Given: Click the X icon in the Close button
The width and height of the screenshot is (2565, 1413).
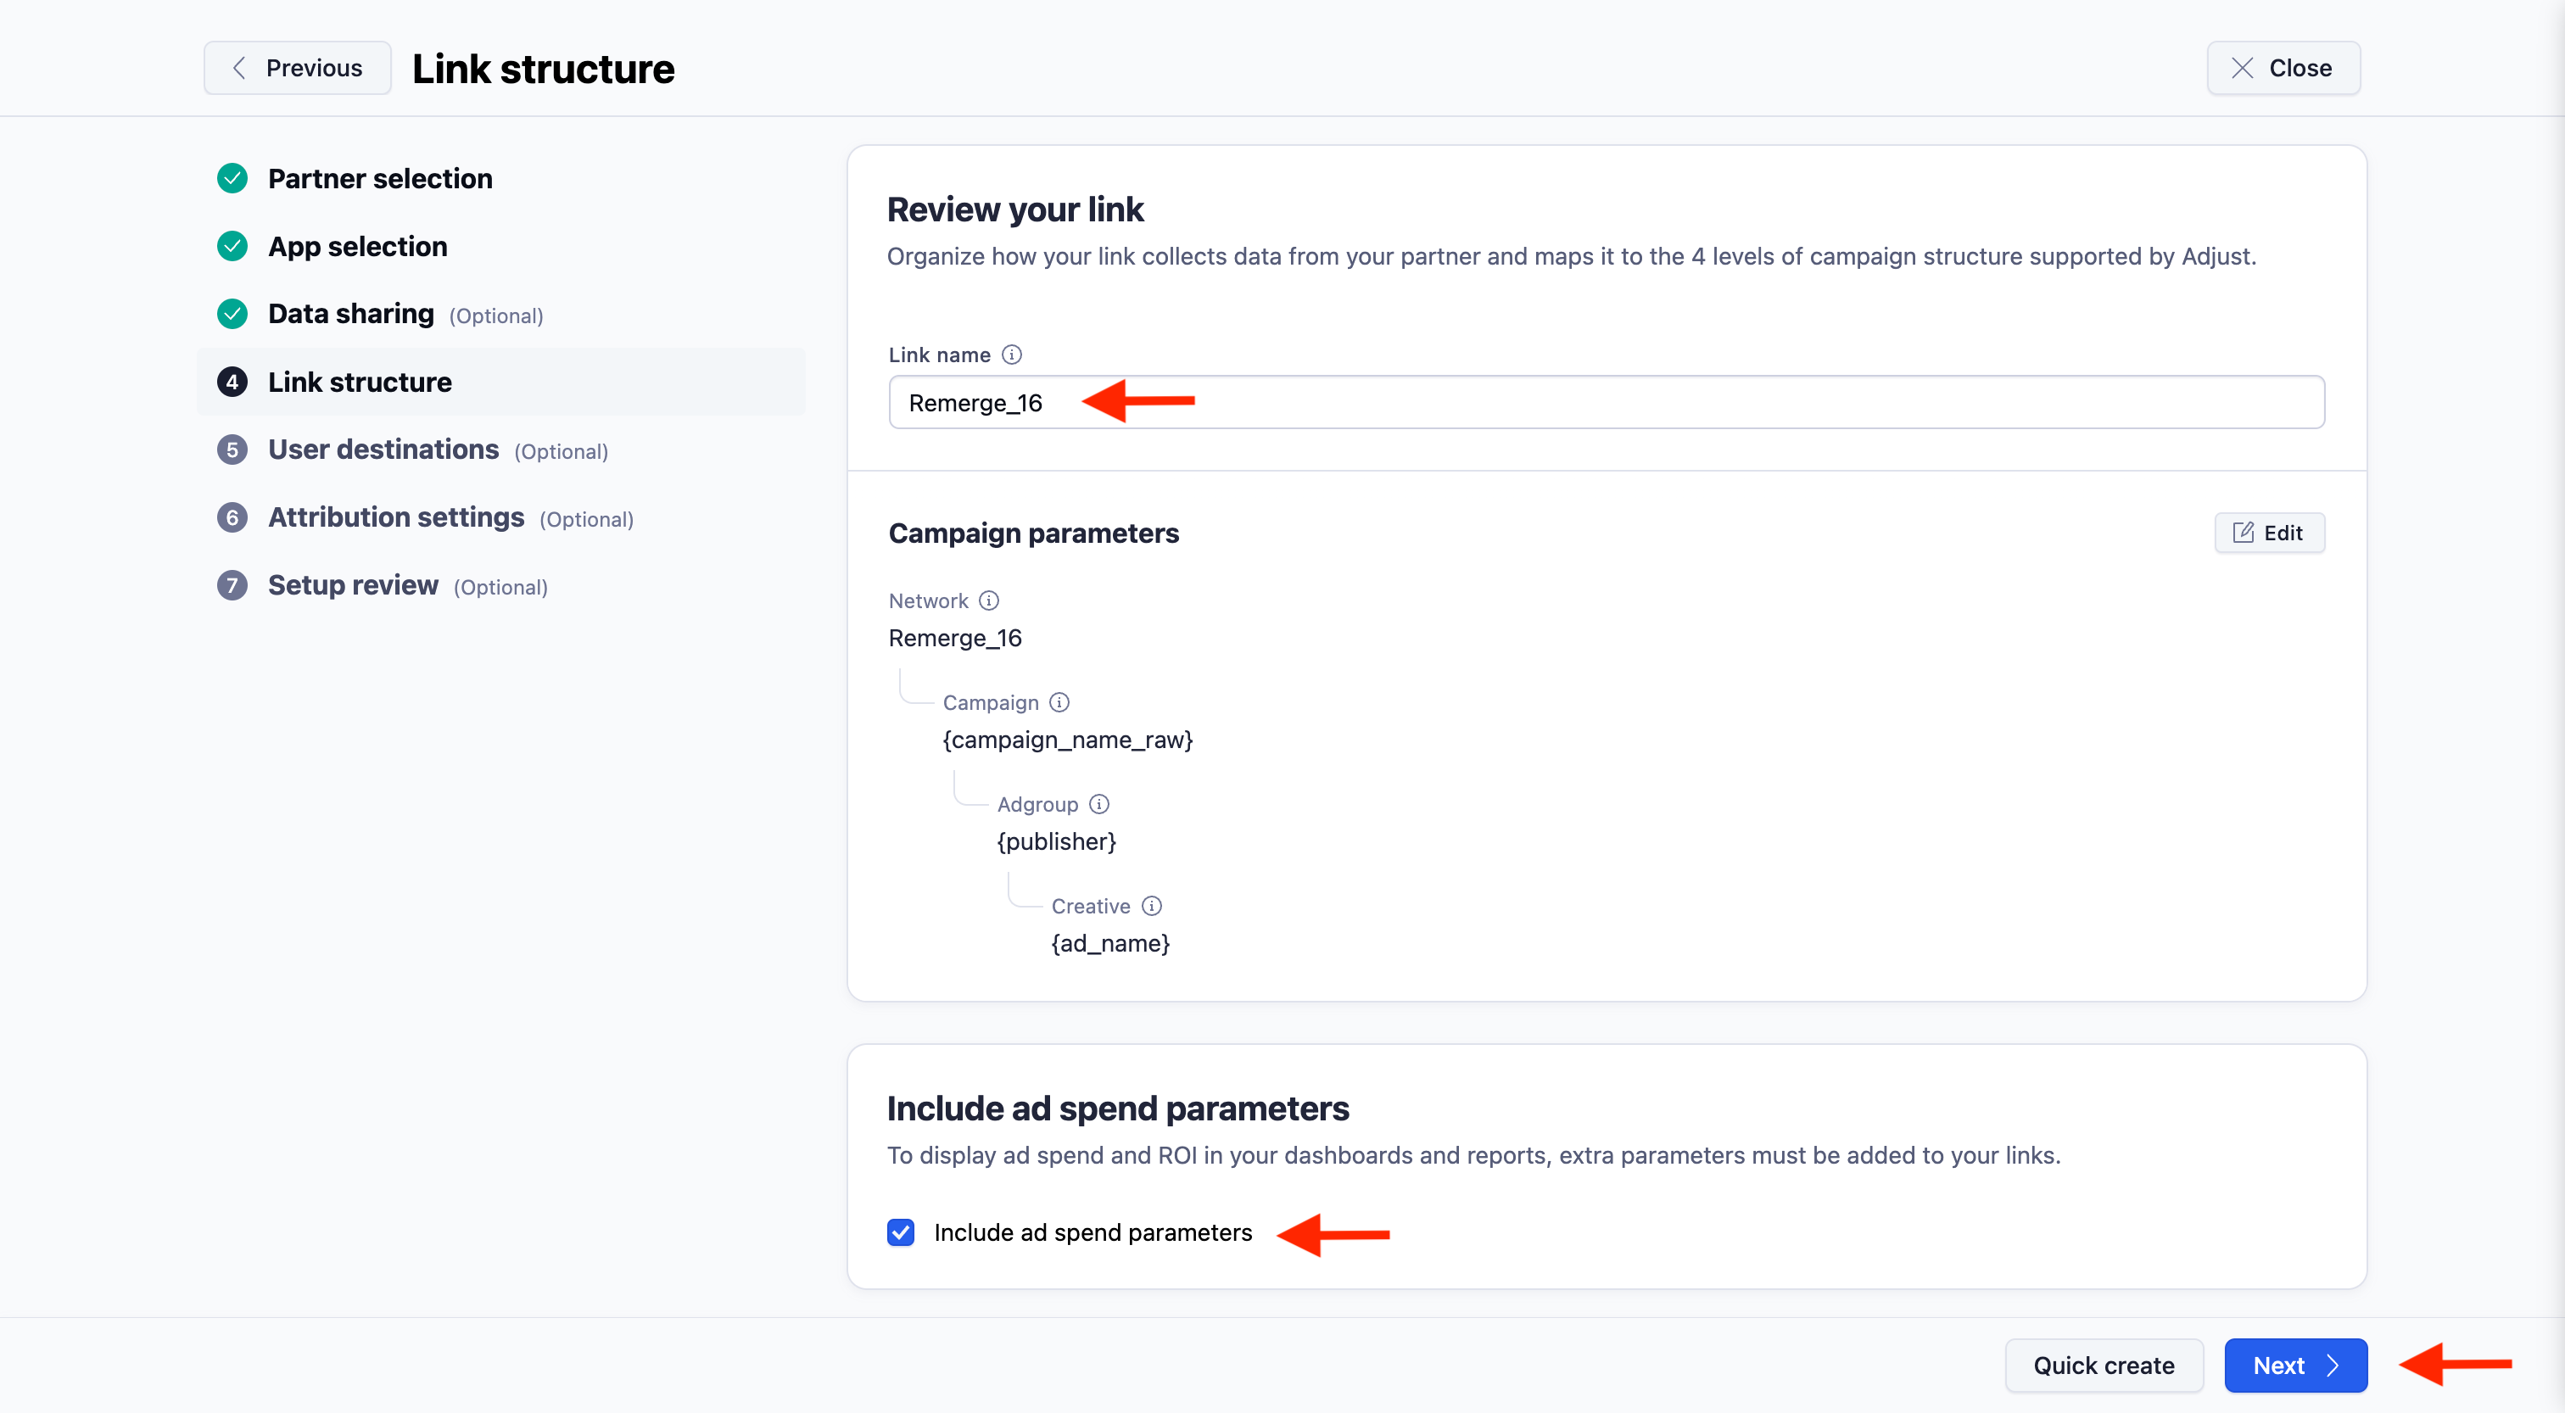Looking at the screenshot, I should pos(2243,68).
